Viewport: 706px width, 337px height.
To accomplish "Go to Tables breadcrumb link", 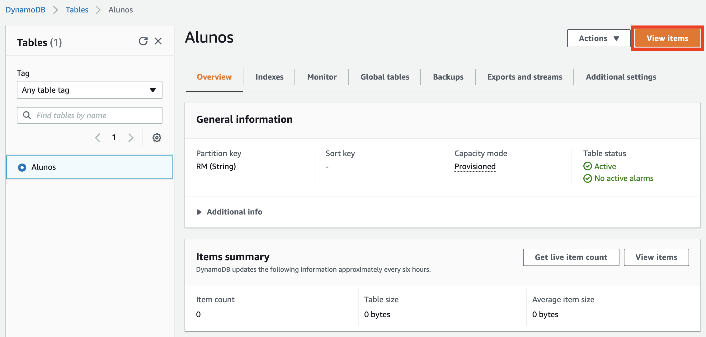I will coord(77,10).
